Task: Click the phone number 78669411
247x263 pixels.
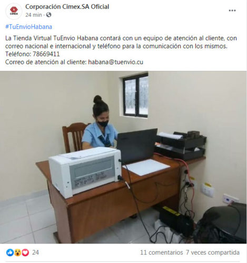Action: 46,54
